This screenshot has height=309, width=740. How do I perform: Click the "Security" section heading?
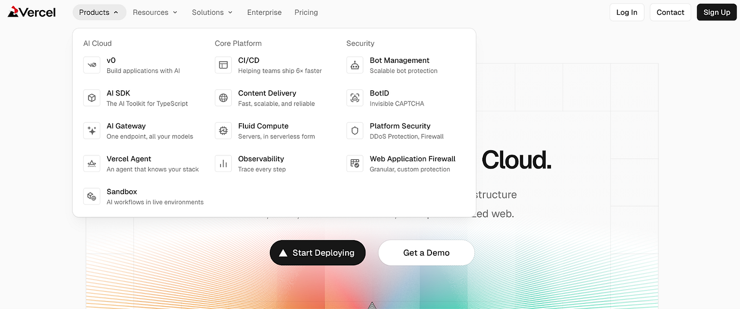coord(360,43)
